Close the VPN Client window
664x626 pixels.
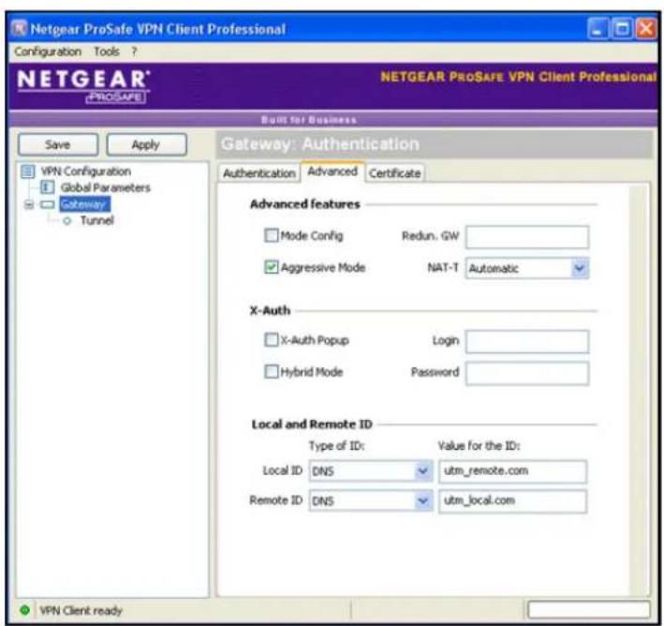click(x=646, y=29)
